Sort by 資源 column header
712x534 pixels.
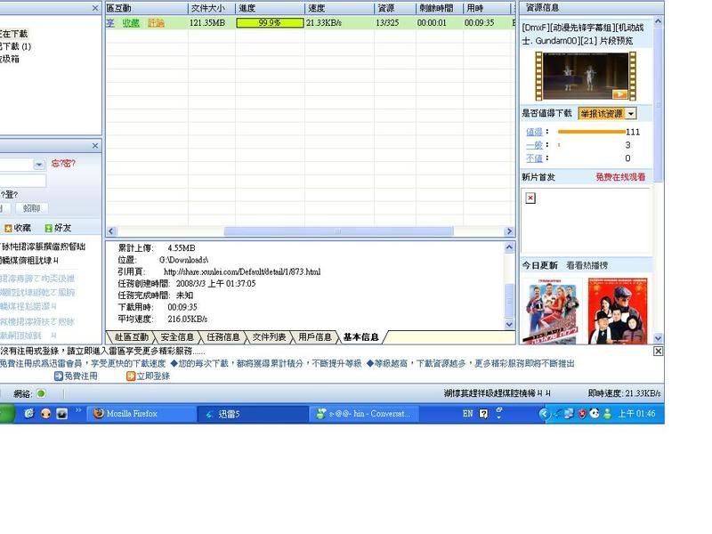tap(394, 8)
